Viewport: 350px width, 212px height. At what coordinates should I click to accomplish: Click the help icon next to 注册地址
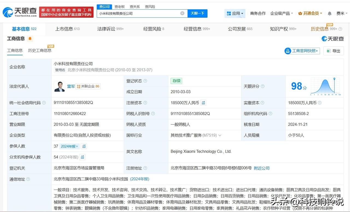pyautogui.click(x=145, y=168)
